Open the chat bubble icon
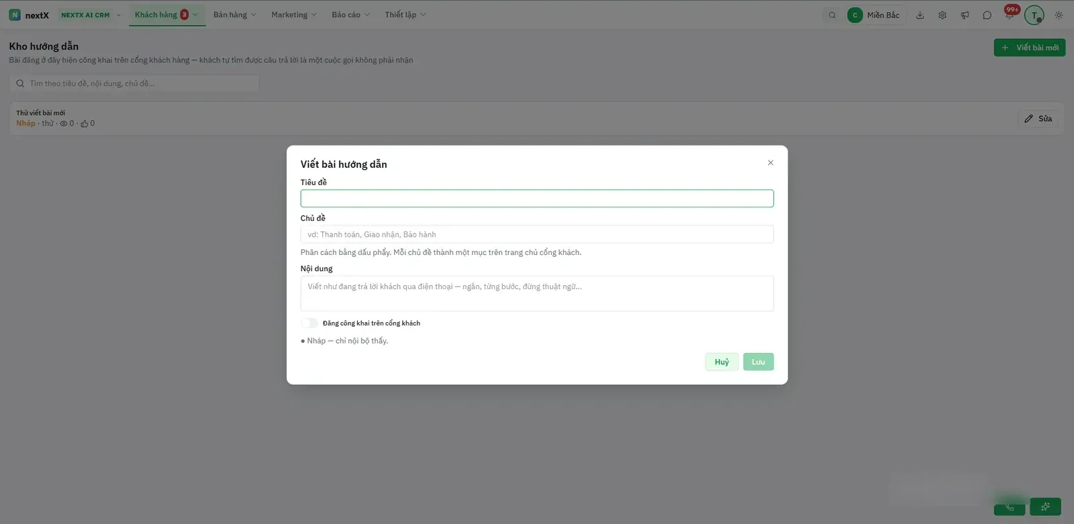The width and height of the screenshot is (1074, 524). pos(987,15)
